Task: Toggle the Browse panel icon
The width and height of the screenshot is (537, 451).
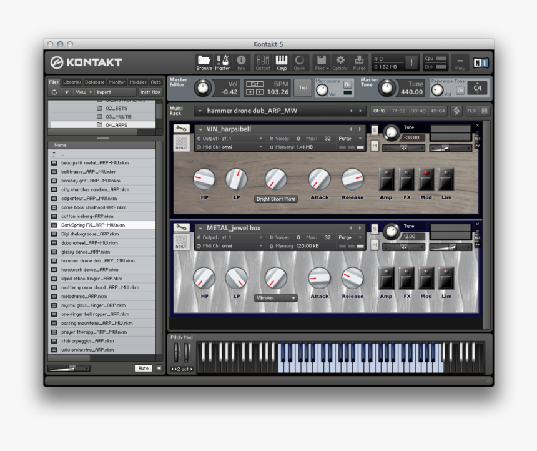Action: point(204,62)
